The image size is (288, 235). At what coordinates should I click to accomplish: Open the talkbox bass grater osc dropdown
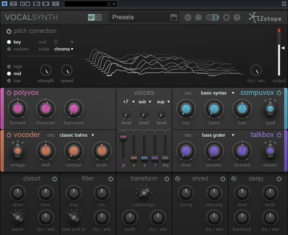pyautogui.click(x=218, y=135)
